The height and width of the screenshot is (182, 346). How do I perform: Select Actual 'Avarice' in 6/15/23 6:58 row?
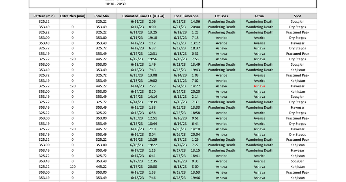click(259, 113)
